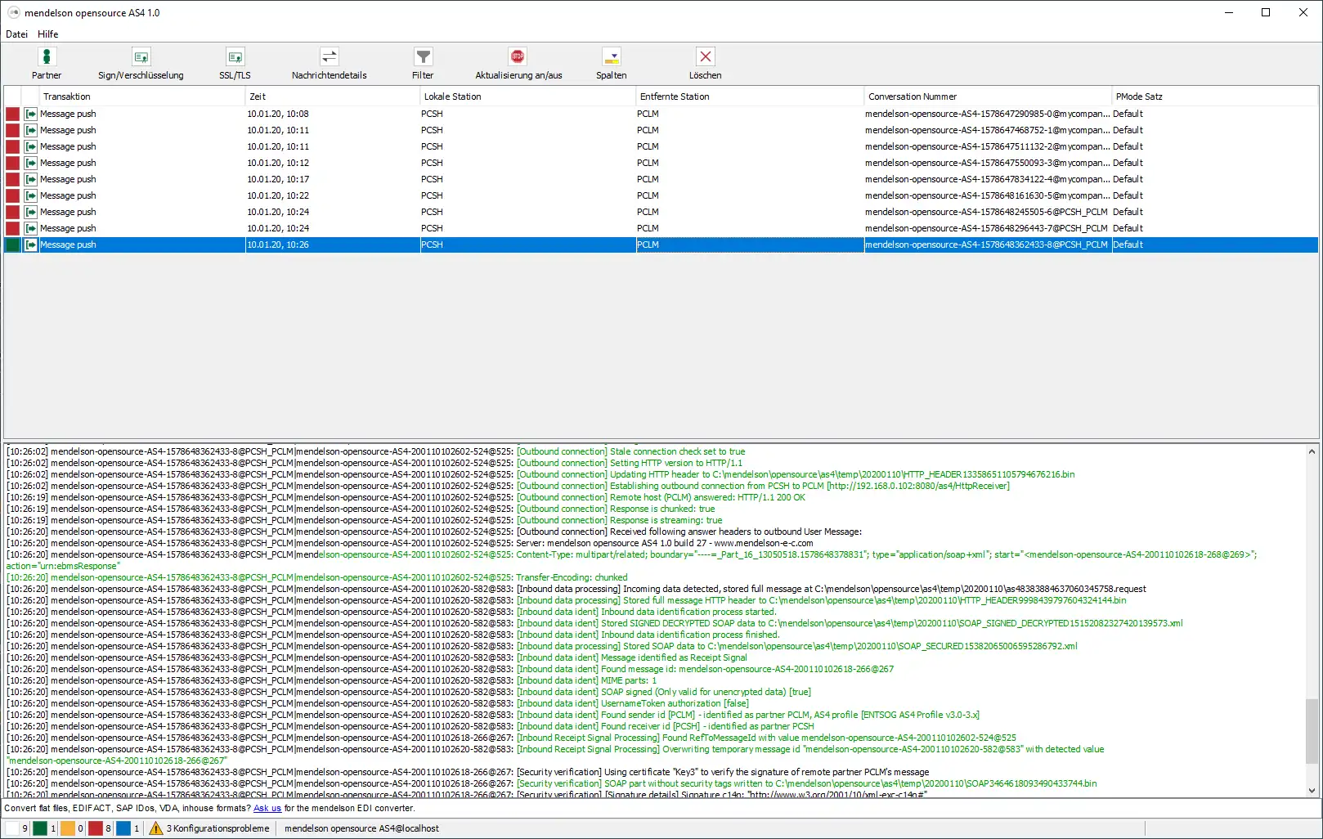1323x839 pixels.
Task: Open the Partner management toolbar button
Action: [47, 64]
